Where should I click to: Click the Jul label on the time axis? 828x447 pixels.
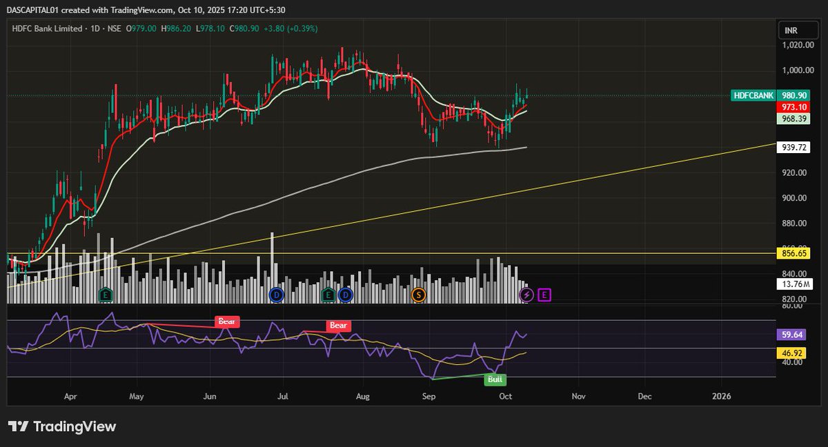pyautogui.click(x=282, y=397)
